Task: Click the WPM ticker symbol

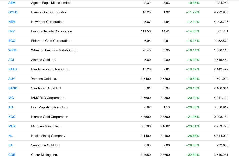Action: (12, 50)
